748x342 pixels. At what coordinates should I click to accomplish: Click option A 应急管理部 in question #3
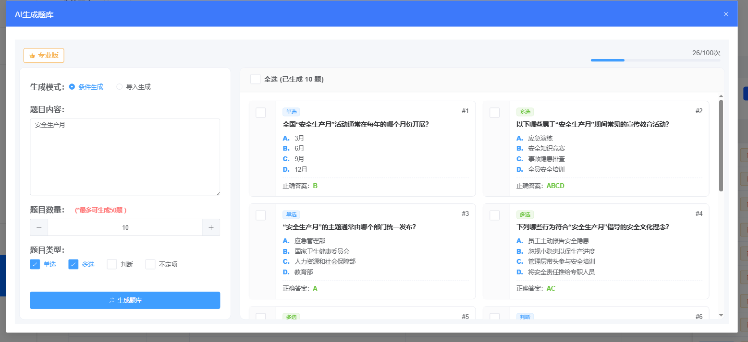click(x=304, y=241)
